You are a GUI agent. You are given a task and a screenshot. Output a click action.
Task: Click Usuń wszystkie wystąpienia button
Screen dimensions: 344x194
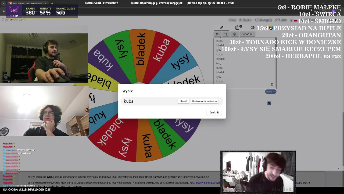click(205, 101)
